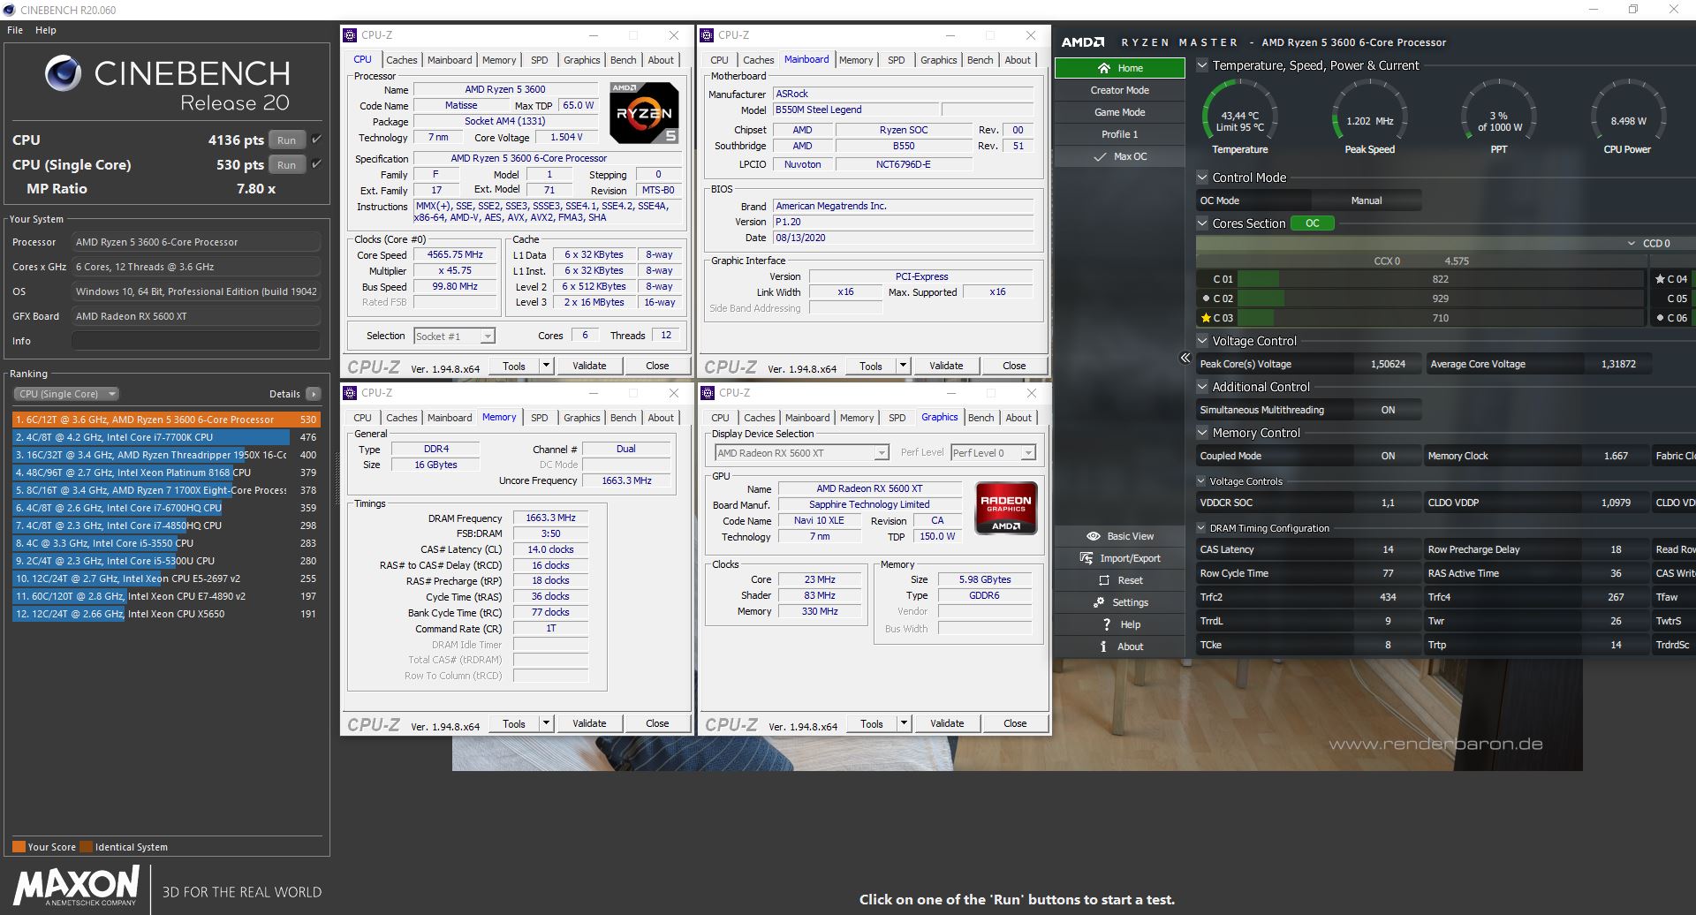Click the star marker on core C 03
The image size is (1696, 915).
[1206, 318]
